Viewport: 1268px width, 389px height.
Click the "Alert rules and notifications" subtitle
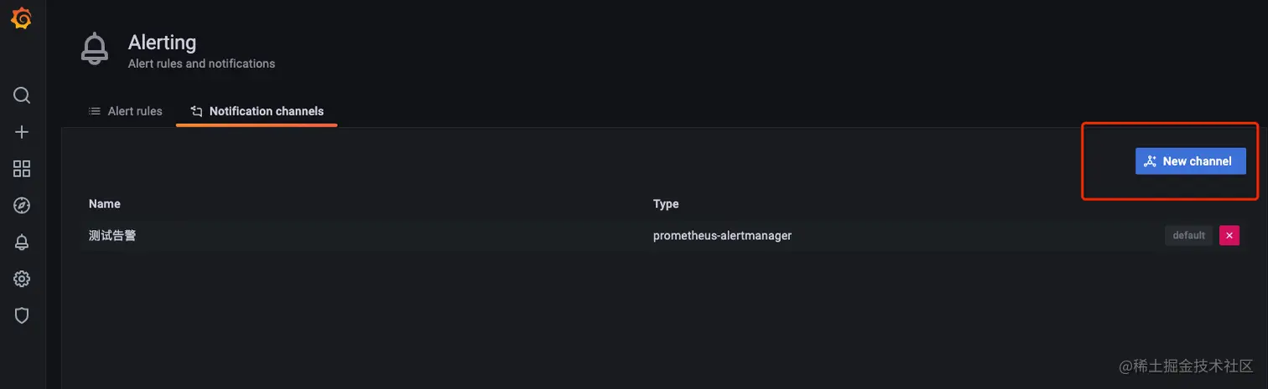pyautogui.click(x=201, y=64)
